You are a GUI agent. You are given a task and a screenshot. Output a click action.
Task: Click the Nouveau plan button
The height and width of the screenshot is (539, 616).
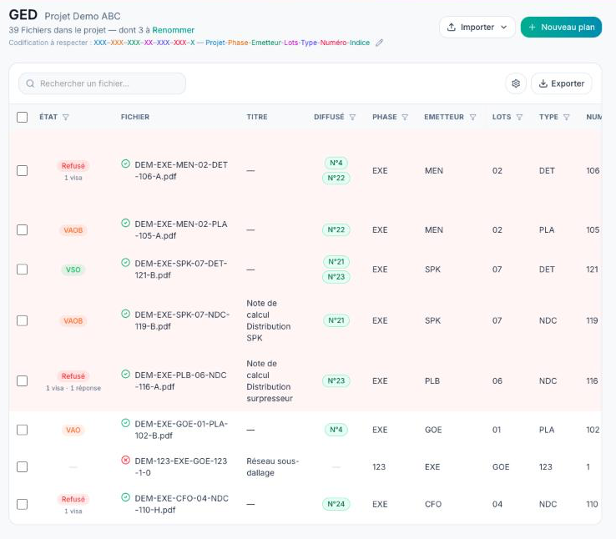tap(561, 27)
